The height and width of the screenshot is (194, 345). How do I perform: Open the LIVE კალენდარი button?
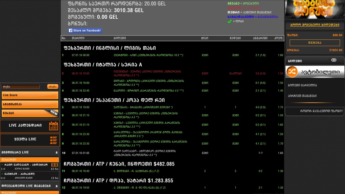(30, 126)
